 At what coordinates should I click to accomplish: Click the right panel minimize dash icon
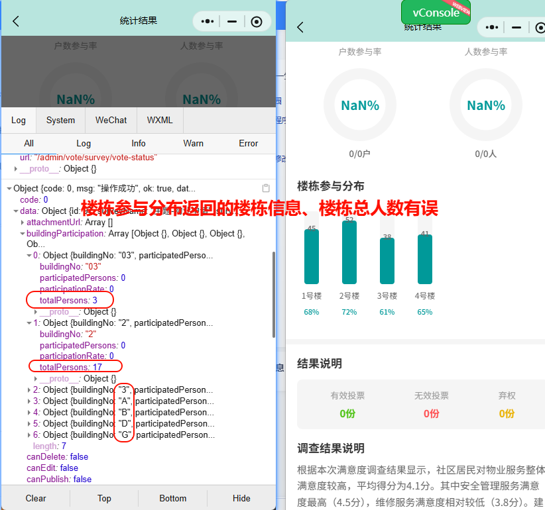click(516, 27)
